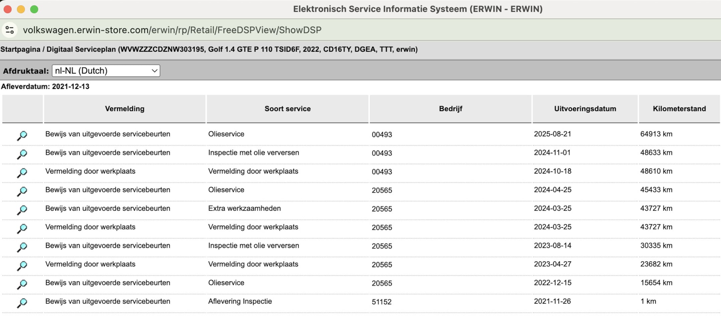
Task: Open magnifier icon for 2024-04-25 Olieservice
Action: click(x=22, y=191)
